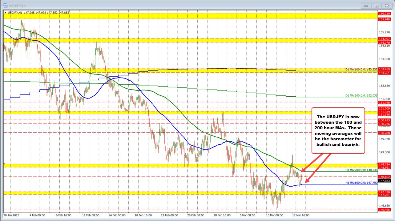Minimize the USDJPY chart window
This screenshot has height=221, width=395.
pos(366,5)
